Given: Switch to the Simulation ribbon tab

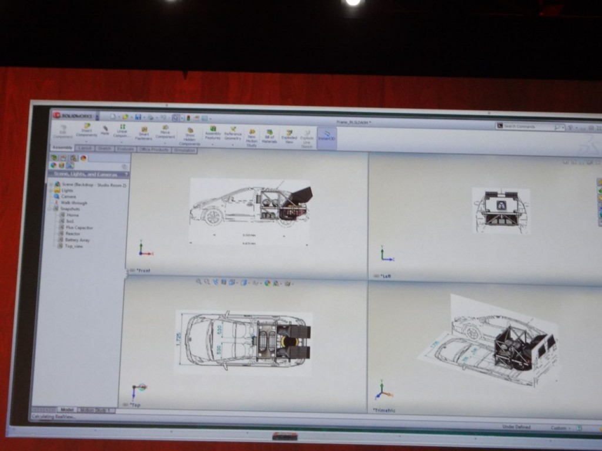Looking at the screenshot, I should (183, 150).
